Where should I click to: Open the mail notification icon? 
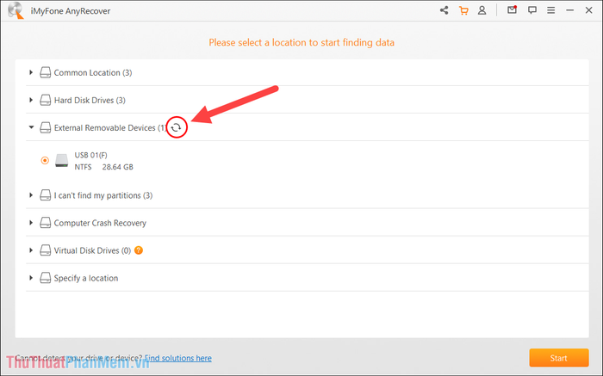click(x=512, y=10)
